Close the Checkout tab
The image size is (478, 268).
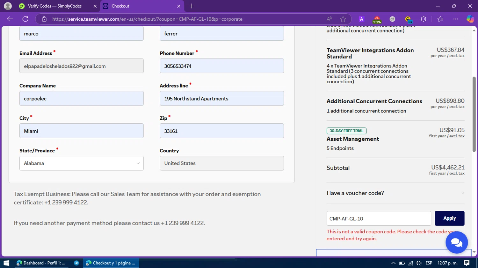click(179, 6)
